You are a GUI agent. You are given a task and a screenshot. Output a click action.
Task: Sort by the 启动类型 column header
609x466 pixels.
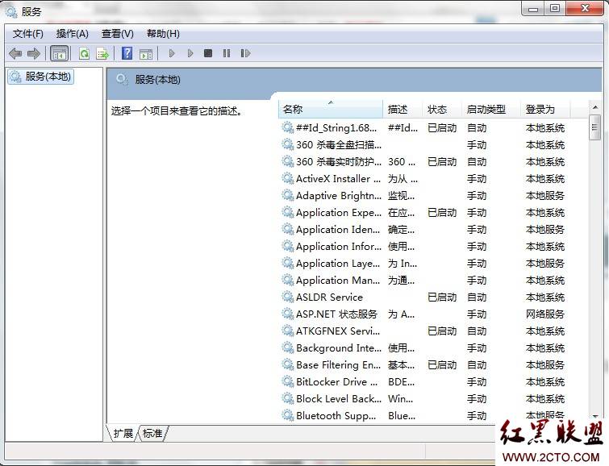(491, 109)
